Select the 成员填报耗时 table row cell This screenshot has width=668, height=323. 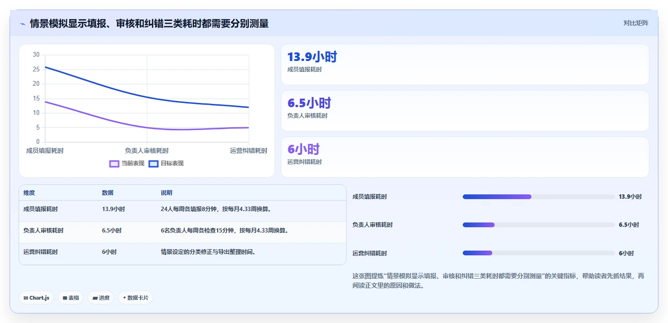coord(41,209)
